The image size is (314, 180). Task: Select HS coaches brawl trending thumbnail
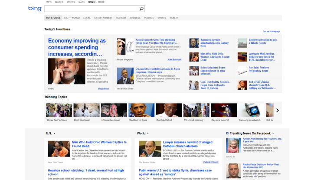coord(114,110)
